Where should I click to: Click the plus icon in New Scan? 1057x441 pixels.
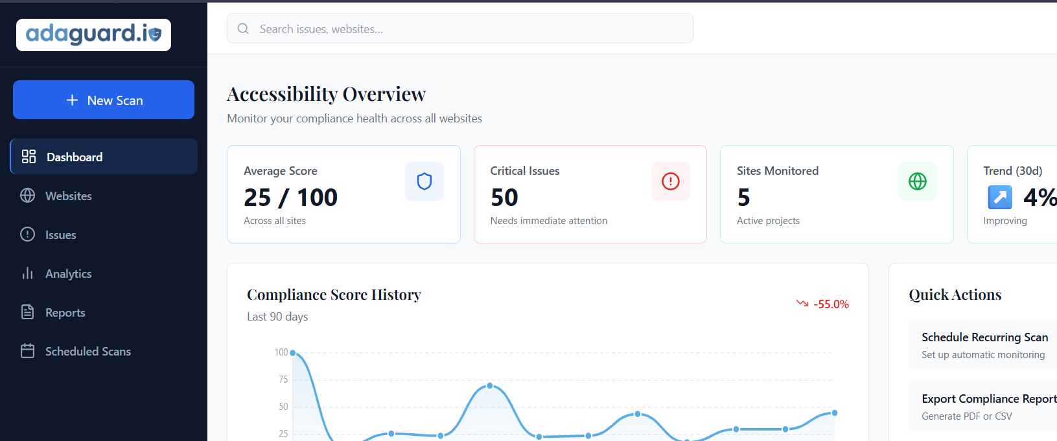pos(73,100)
